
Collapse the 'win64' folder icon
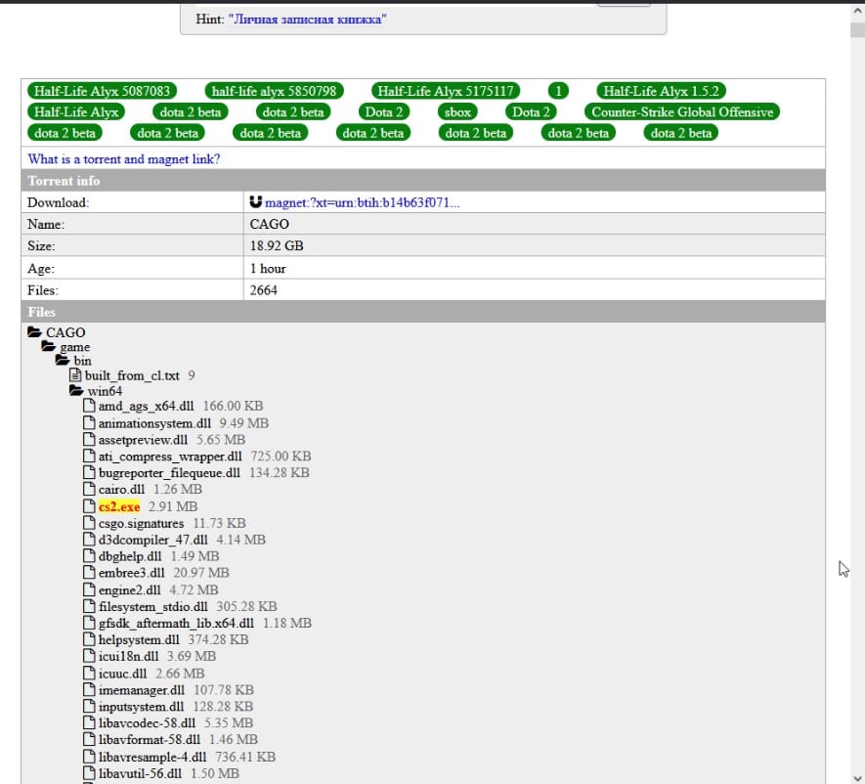(x=76, y=390)
